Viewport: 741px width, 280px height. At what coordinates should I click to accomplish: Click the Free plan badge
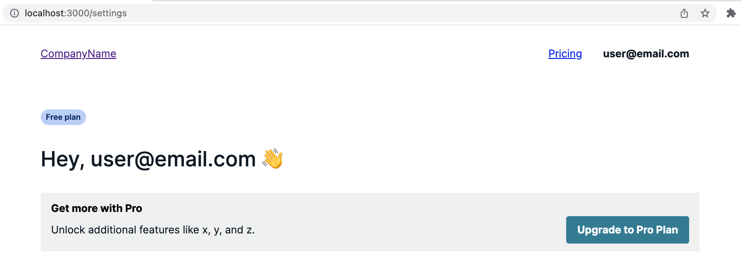[x=63, y=117]
